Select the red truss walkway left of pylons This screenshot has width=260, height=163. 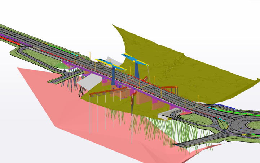(105, 92)
